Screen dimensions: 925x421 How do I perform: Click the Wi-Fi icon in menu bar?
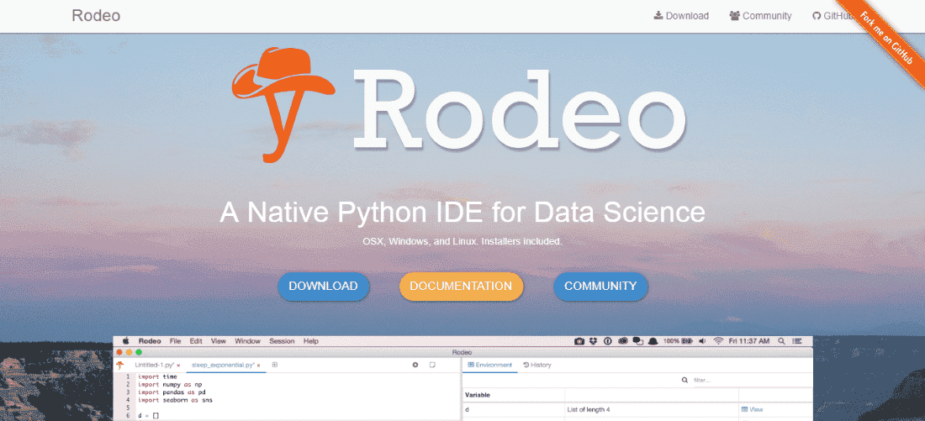[x=718, y=341]
